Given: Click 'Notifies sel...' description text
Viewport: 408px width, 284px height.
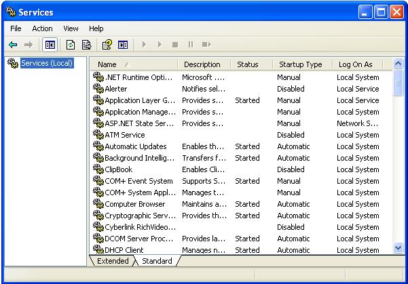Looking at the screenshot, I should tap(204, 89).
